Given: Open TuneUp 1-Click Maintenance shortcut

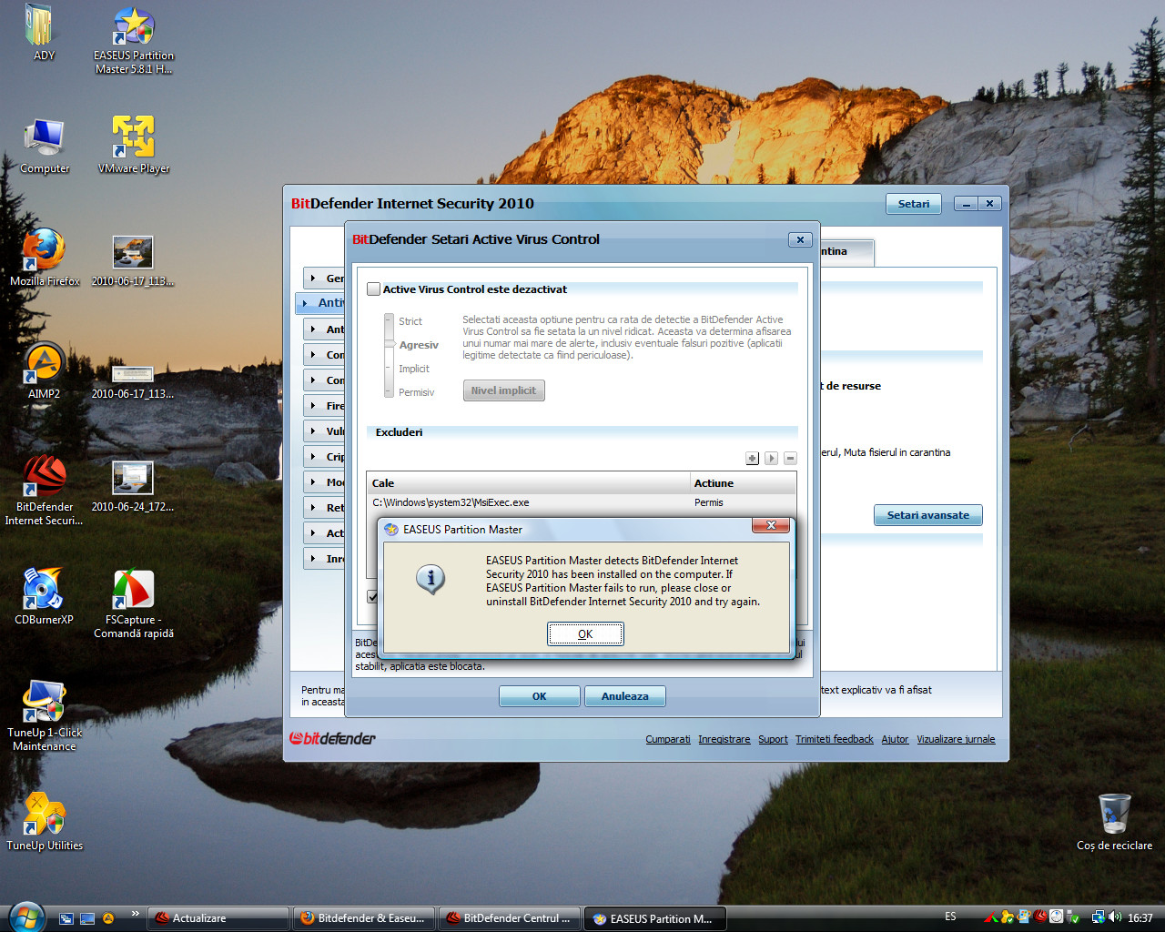Looking at the screenshot, I should [x=44, y=717].
